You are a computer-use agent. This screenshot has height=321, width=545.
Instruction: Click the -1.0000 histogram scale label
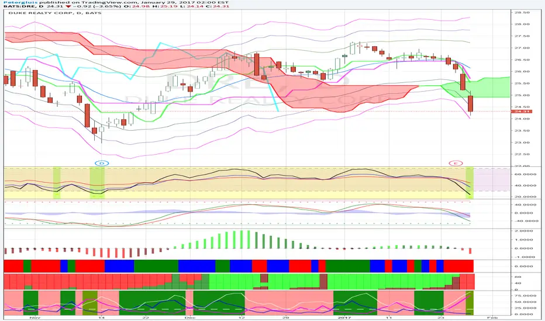pyautogui.click(x=526, y=257)
